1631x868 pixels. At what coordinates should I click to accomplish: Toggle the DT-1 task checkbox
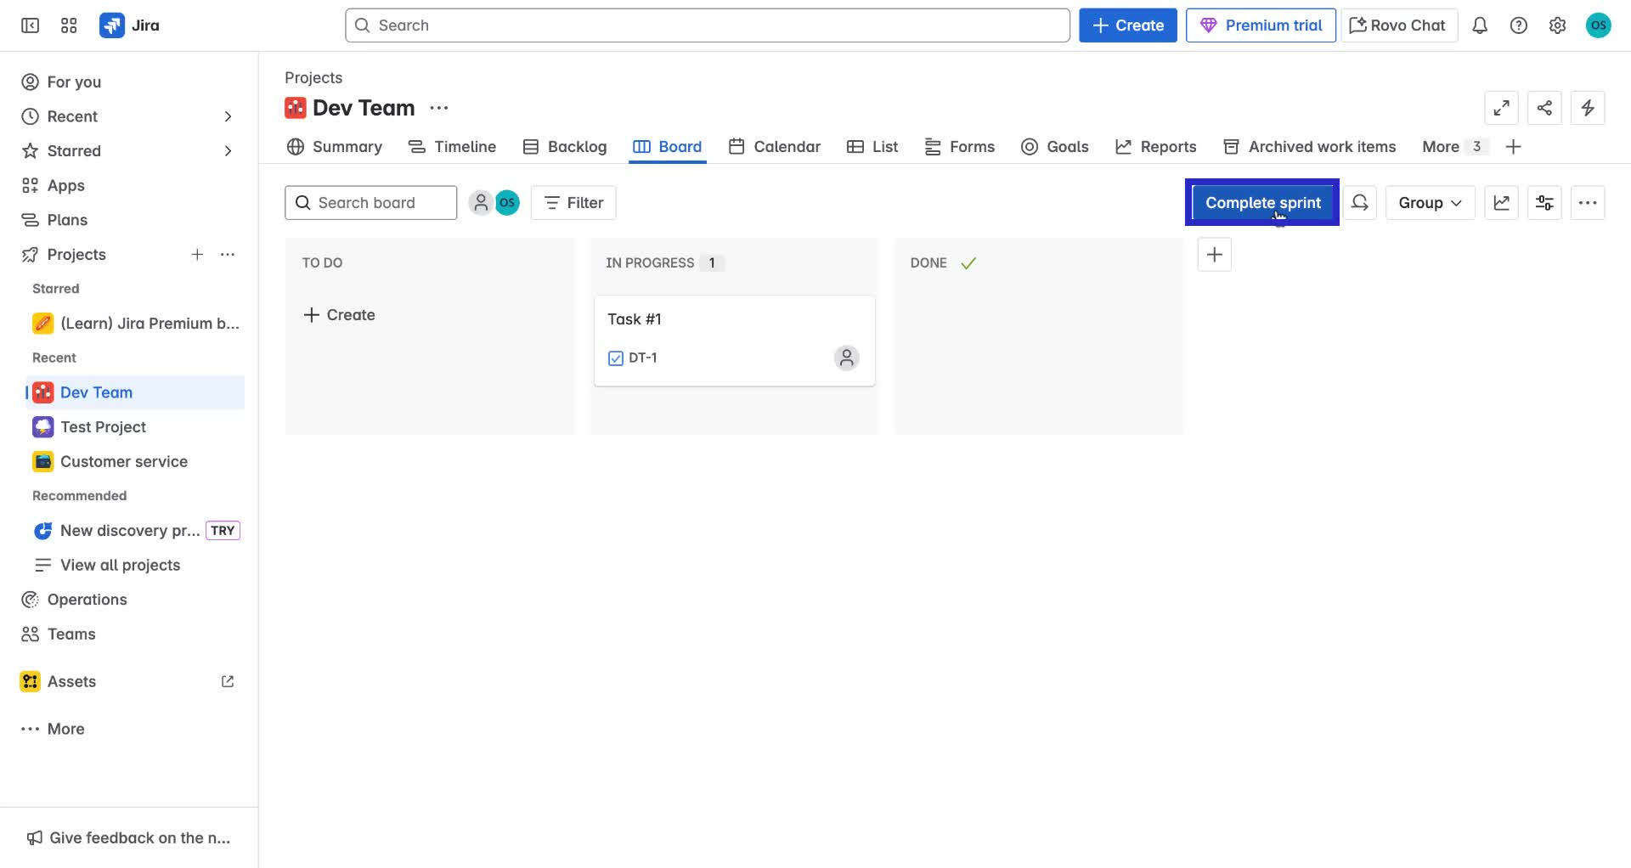click(615, 358)
